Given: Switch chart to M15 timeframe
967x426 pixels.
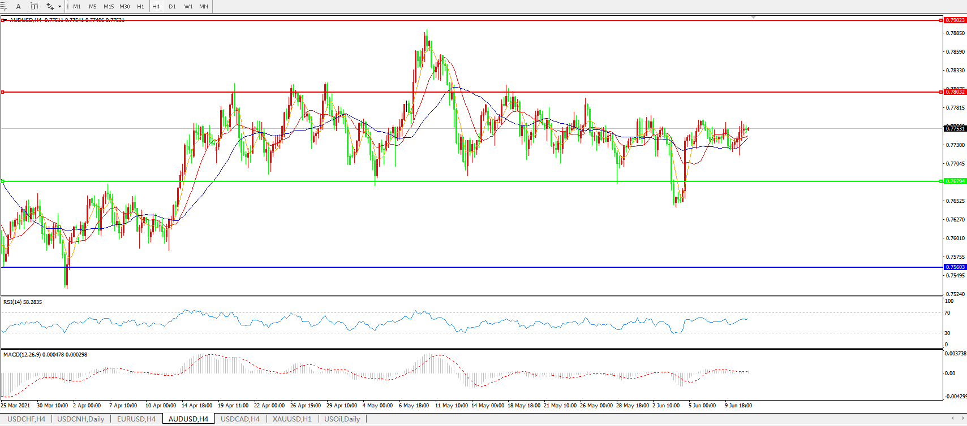Looking at the screenshot, I should tap(109, 7).
